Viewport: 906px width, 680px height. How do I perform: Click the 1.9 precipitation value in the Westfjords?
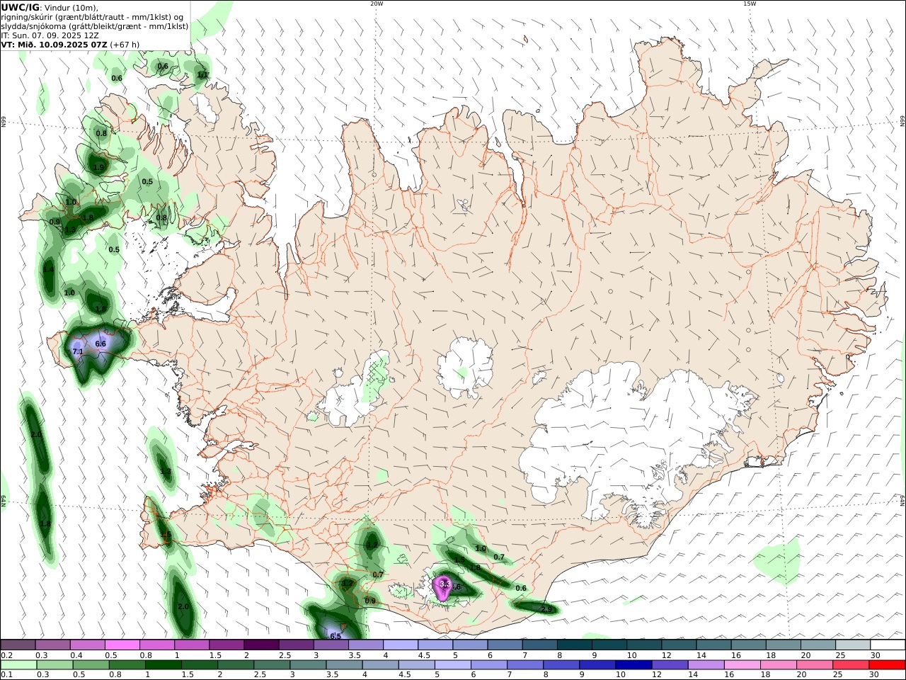point(98,167)
